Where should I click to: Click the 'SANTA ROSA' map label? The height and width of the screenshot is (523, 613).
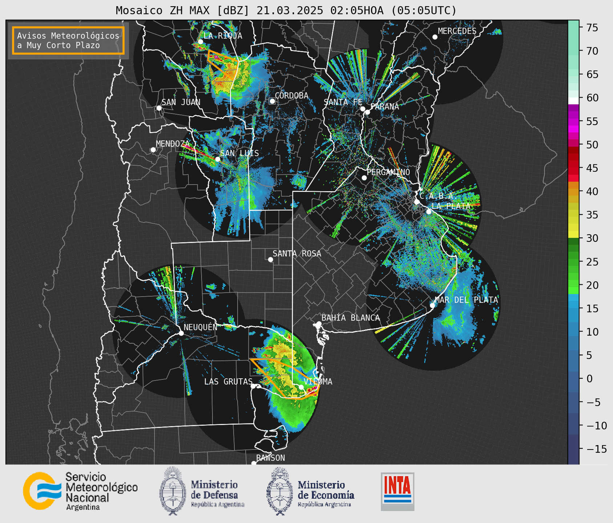coord(297,253)
